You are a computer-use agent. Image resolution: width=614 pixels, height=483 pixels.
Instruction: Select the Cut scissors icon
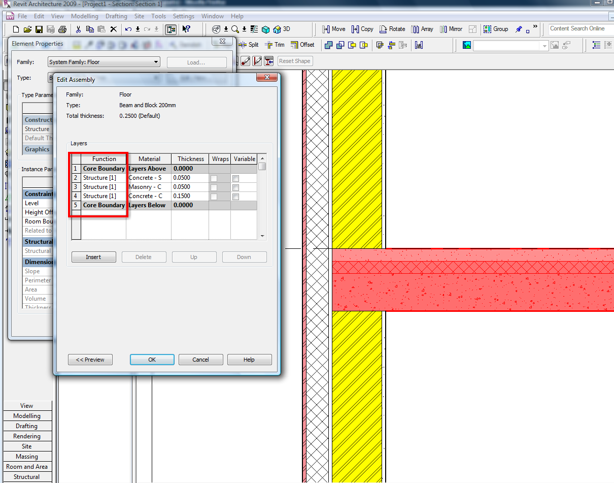pos(78,29)
